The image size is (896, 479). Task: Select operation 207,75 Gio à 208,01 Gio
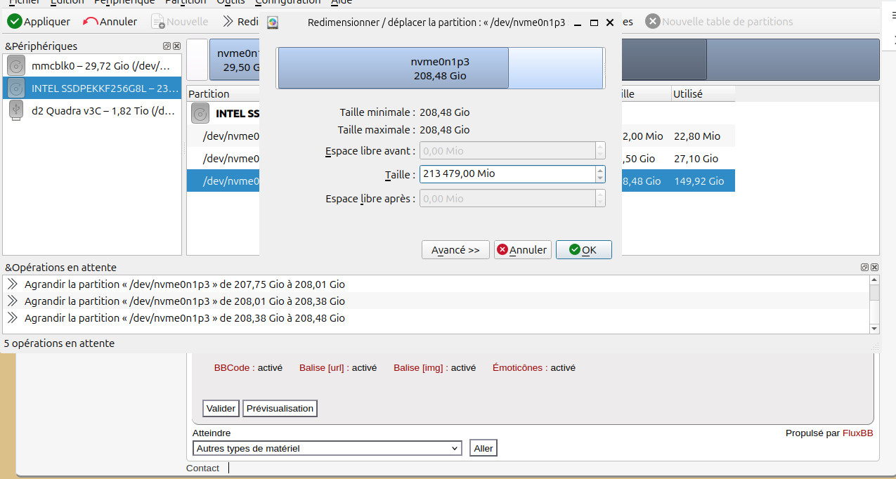(x=436, y=284)
